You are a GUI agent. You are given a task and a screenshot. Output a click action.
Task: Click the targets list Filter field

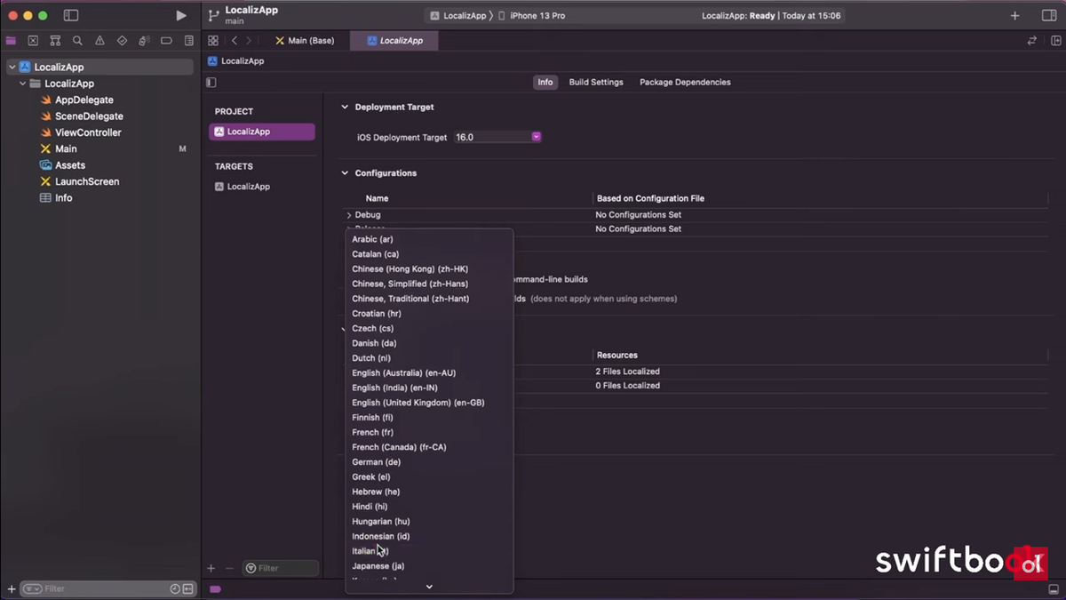[x=281, y=568]
